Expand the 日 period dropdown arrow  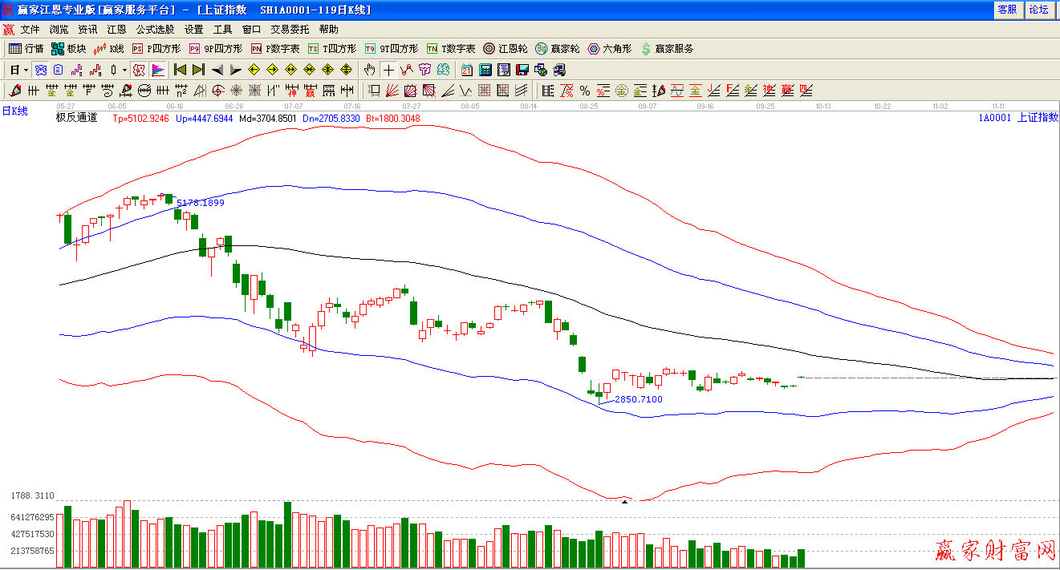tap(26, 70)
